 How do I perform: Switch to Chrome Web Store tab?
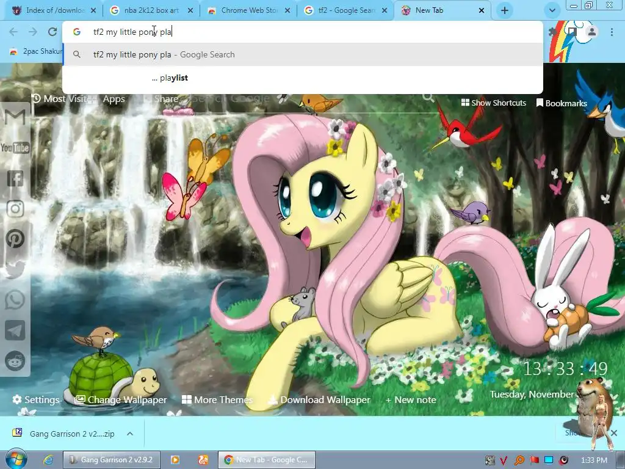coord(248,10)
